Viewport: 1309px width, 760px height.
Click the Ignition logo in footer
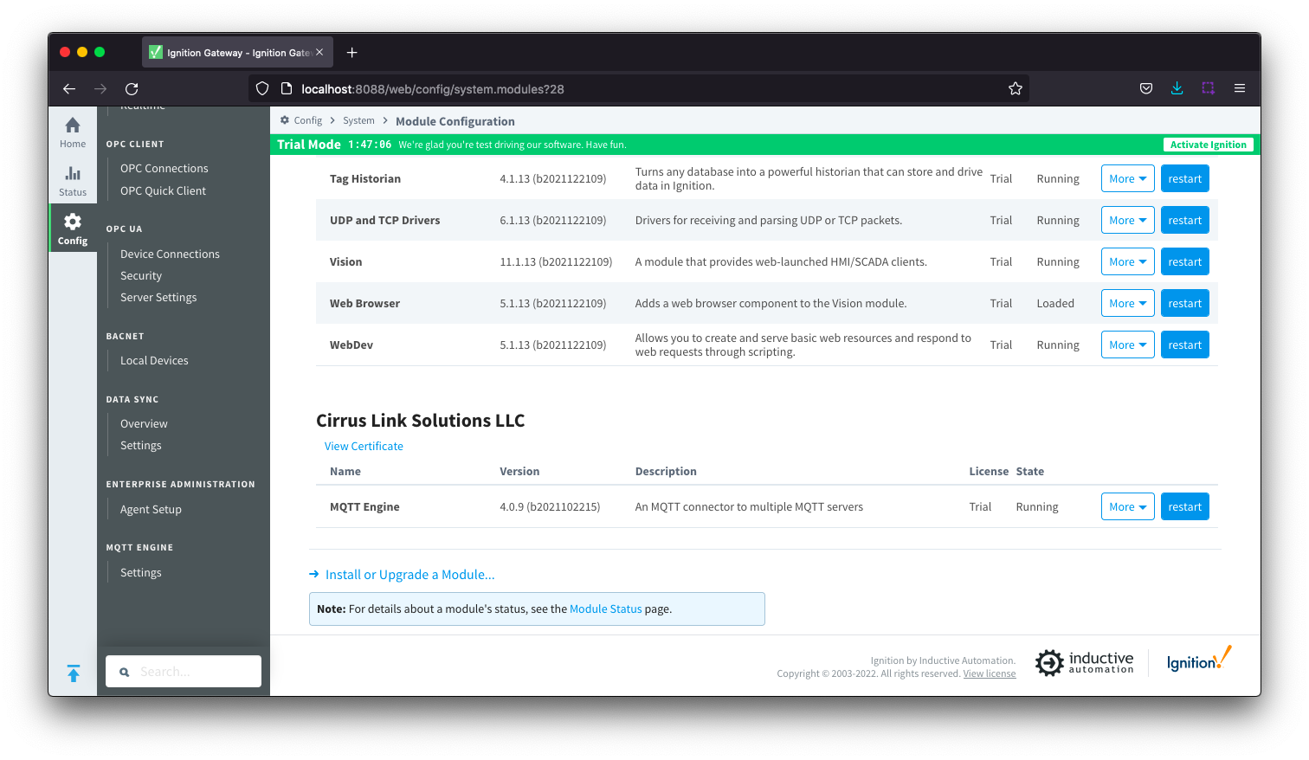click(x=1199, y=660)
